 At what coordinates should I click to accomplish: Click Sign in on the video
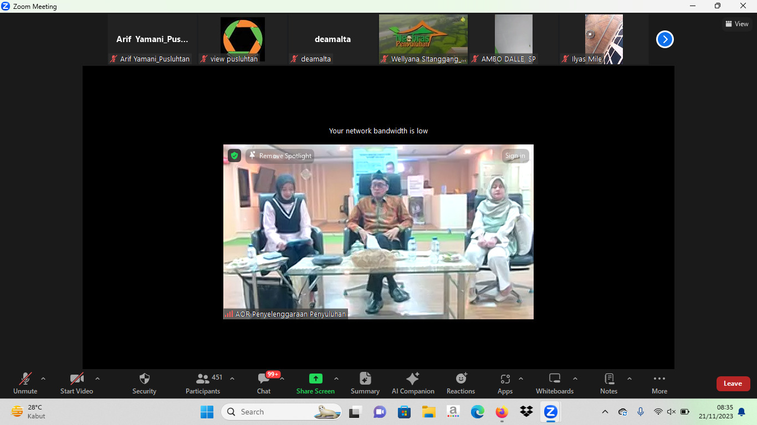pos(515,156)
